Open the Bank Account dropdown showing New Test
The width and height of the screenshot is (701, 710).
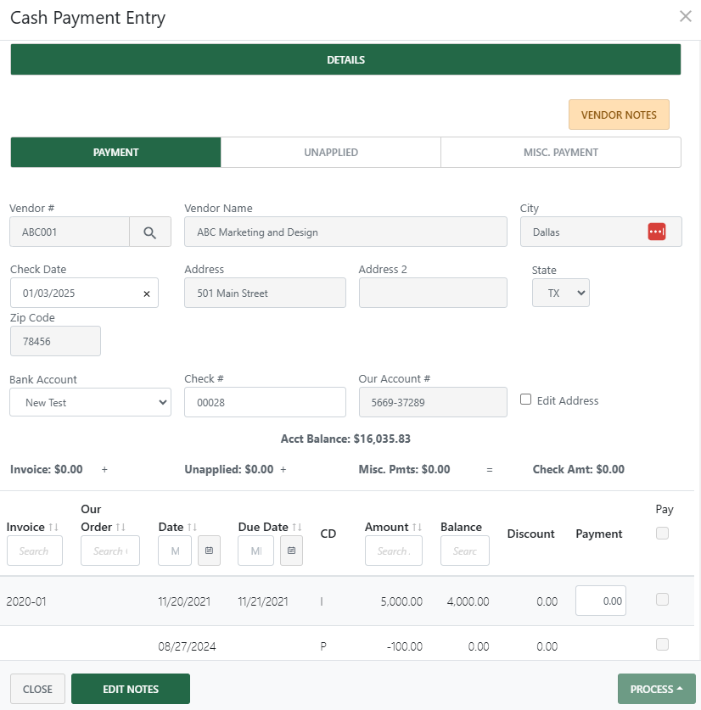pos(90,401)
